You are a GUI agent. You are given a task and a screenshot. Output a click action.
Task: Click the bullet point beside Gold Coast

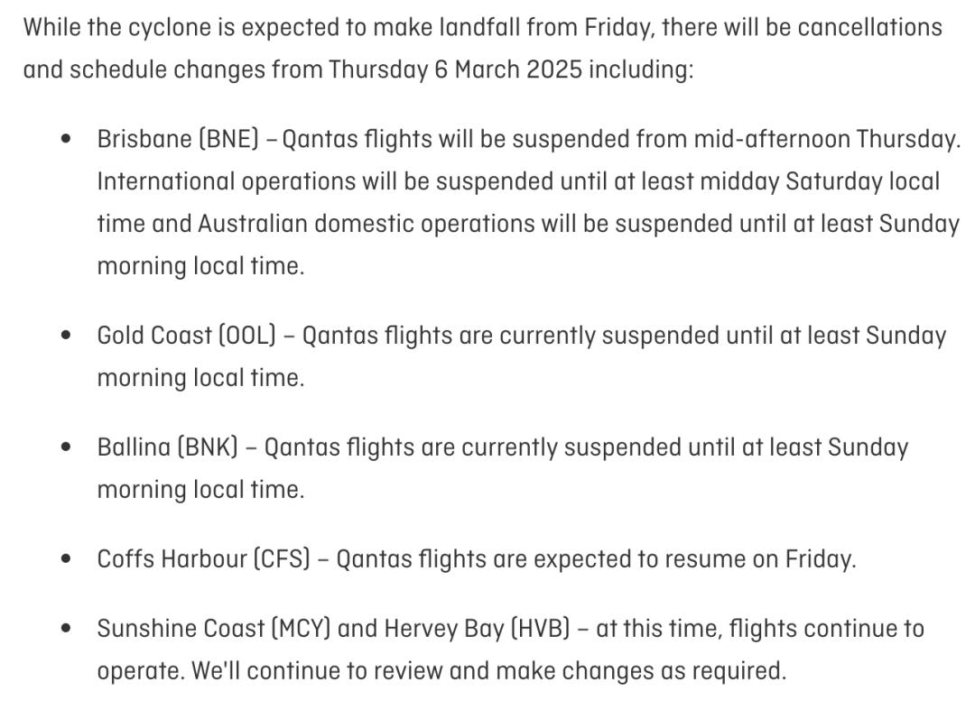pyautogui.click(x=65, y=336)
